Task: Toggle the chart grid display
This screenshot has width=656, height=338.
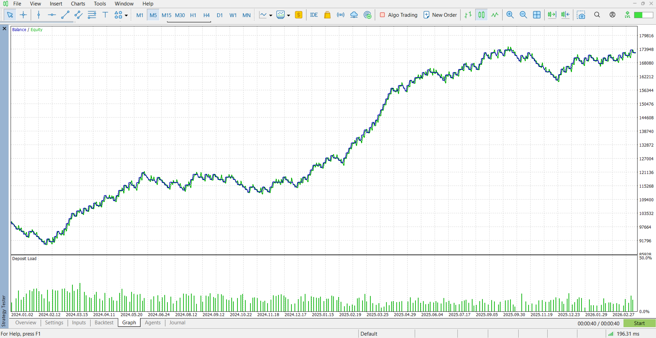Action: [x=537, y=15]
